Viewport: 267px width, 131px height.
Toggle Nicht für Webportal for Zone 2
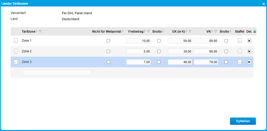(108, 51)
